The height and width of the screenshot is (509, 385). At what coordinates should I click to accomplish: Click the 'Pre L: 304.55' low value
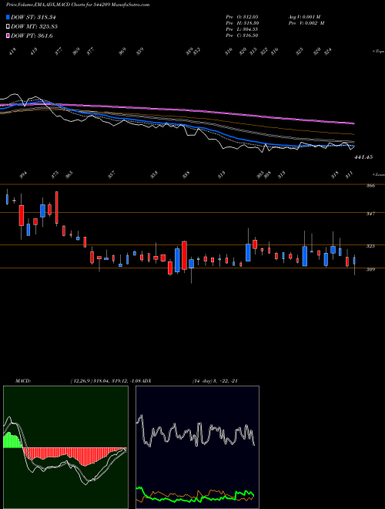(242, 29)
